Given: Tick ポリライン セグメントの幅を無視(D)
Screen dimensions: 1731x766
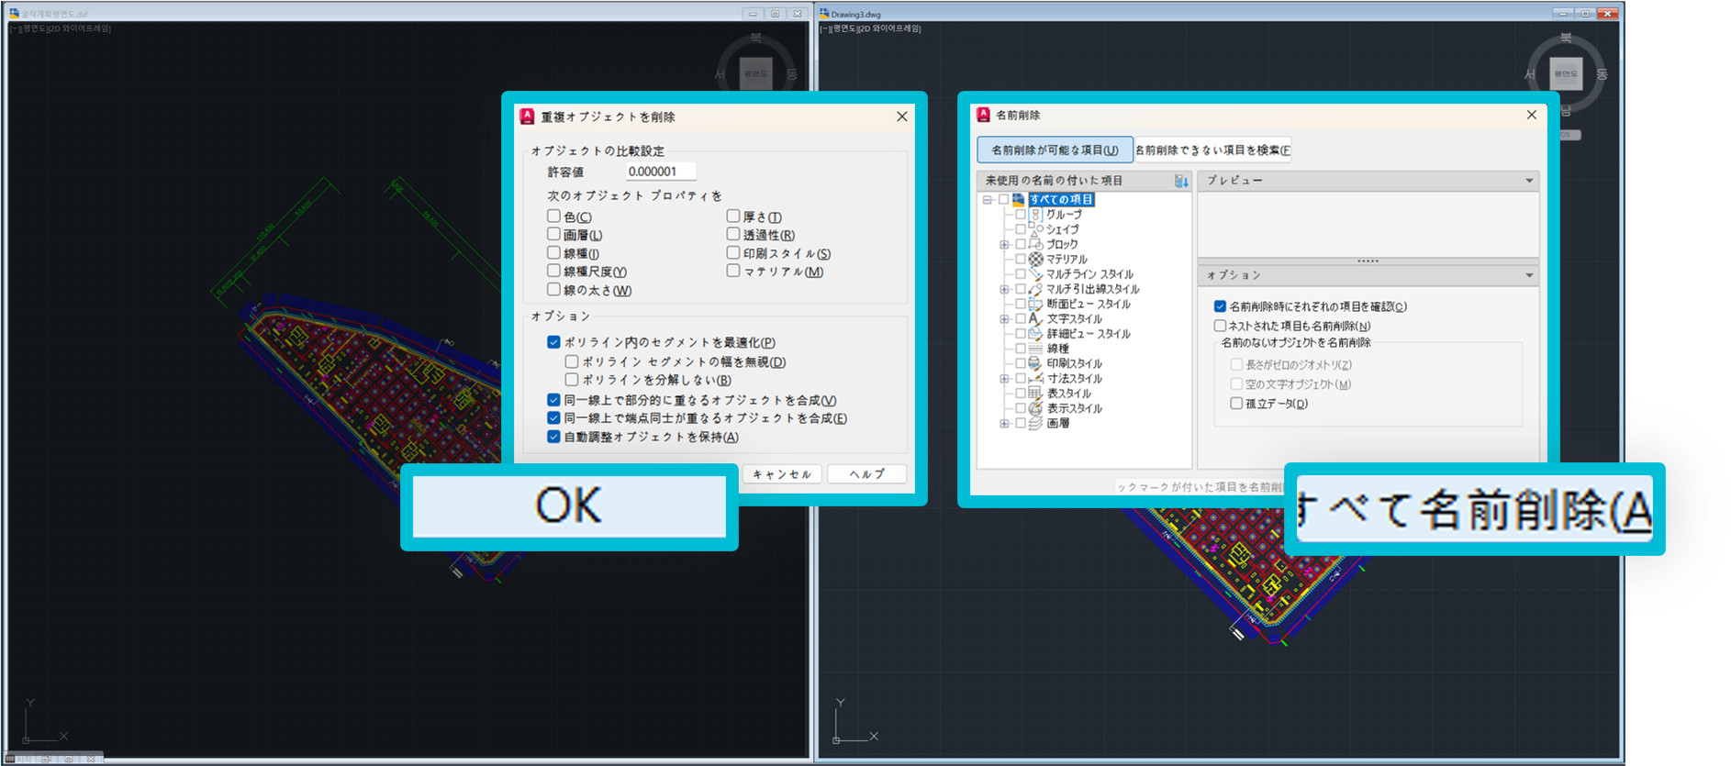Looking at the screenshot, I should (572, 361).
